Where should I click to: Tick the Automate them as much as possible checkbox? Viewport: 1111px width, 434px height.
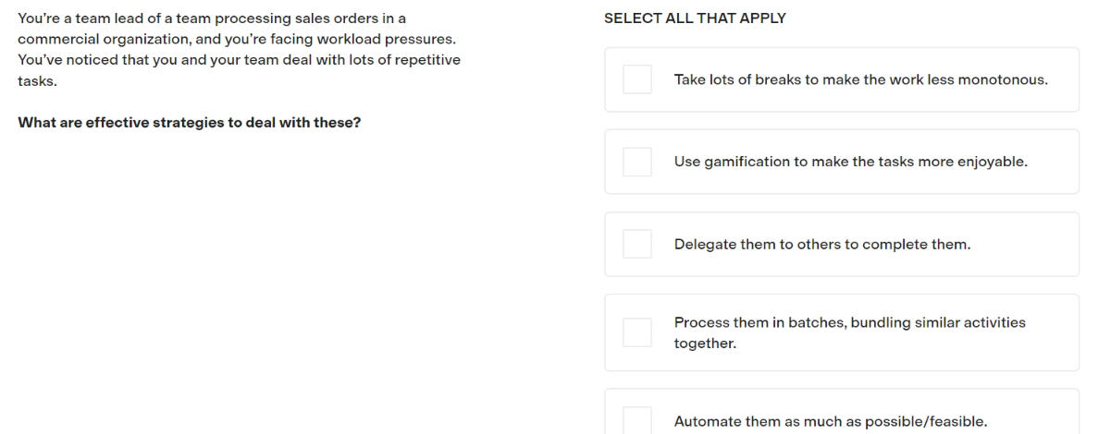click(637, 421)
